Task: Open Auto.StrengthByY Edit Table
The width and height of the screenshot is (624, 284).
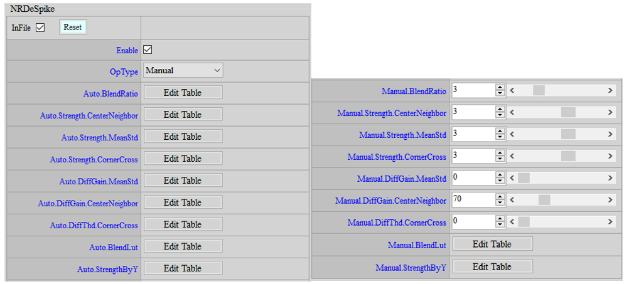Action: pyautogui.click(x=183, y=268)
